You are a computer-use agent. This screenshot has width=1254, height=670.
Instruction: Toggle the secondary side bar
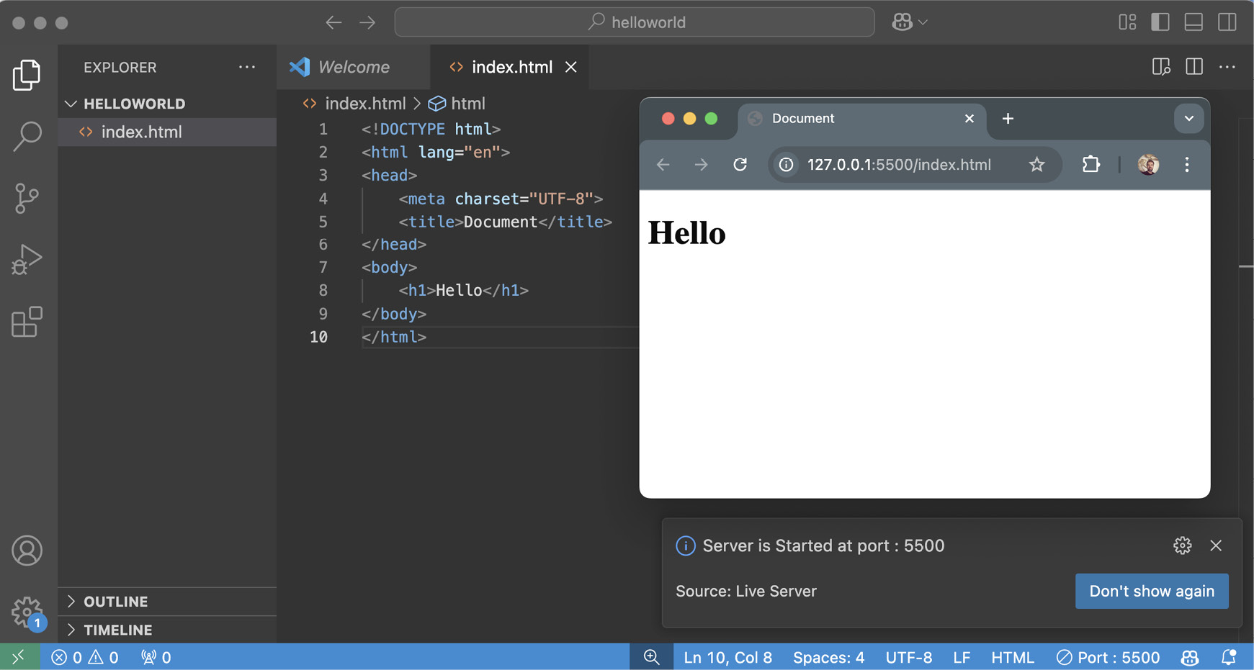coord(1227,22)
